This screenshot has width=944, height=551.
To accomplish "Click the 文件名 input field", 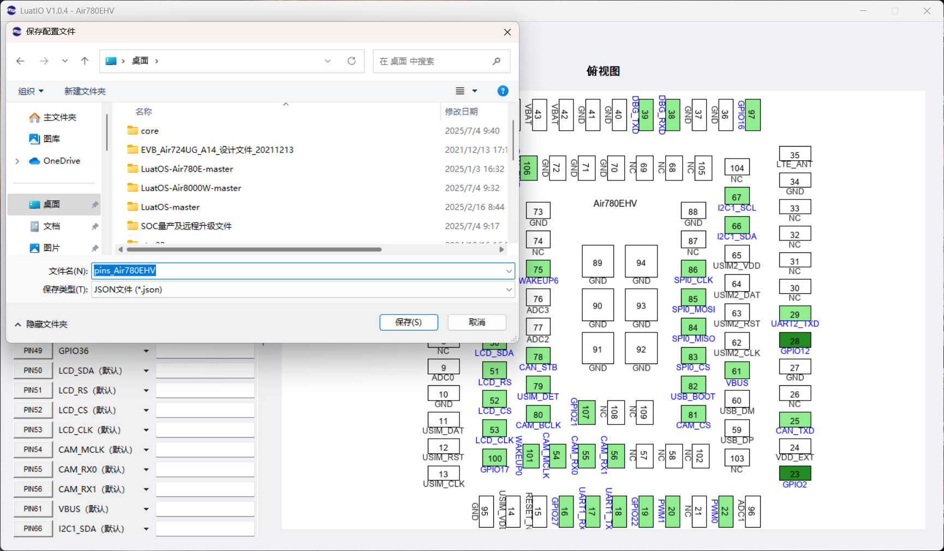I will click(303, 270).
